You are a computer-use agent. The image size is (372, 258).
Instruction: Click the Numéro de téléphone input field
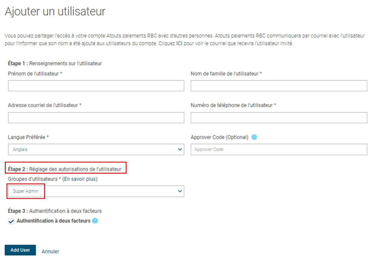[279, 118]
